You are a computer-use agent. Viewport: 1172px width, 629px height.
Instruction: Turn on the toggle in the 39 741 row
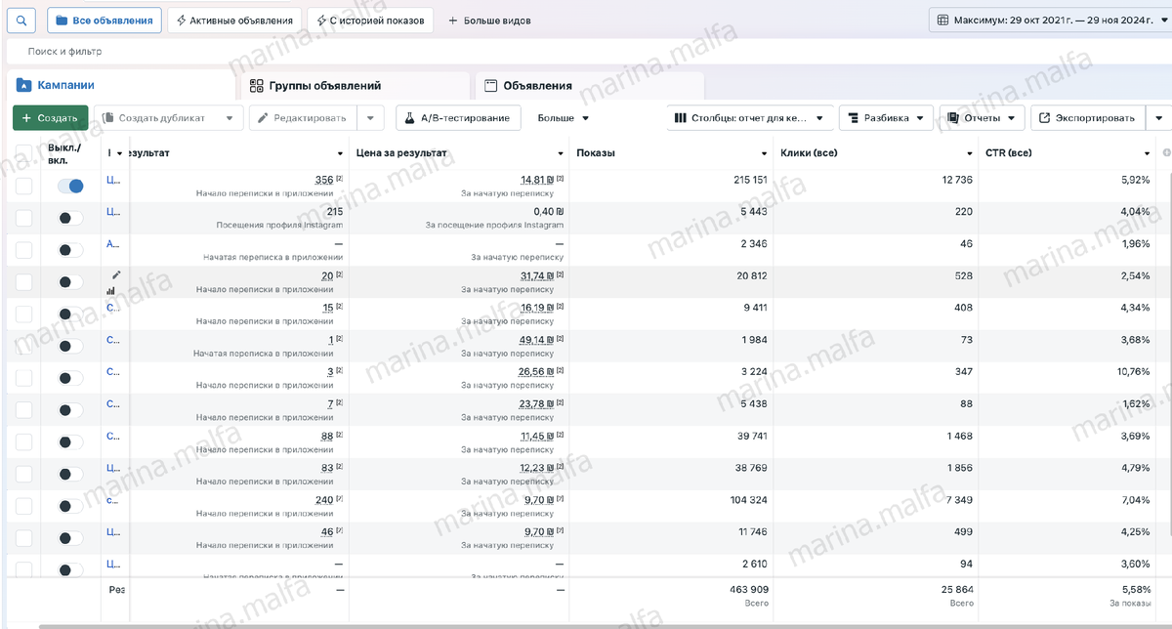[x=70, y=442]
